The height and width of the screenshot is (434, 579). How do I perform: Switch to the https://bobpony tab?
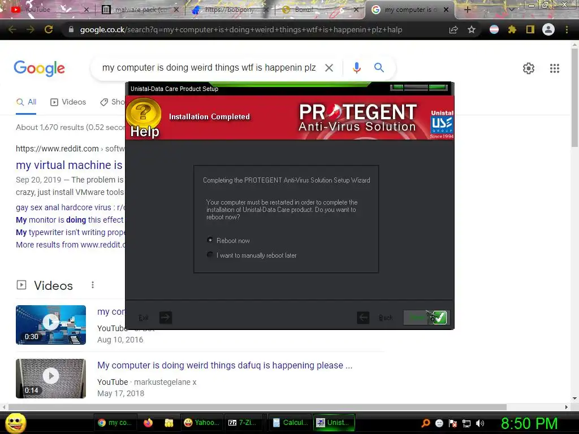[x=229, y=10]
